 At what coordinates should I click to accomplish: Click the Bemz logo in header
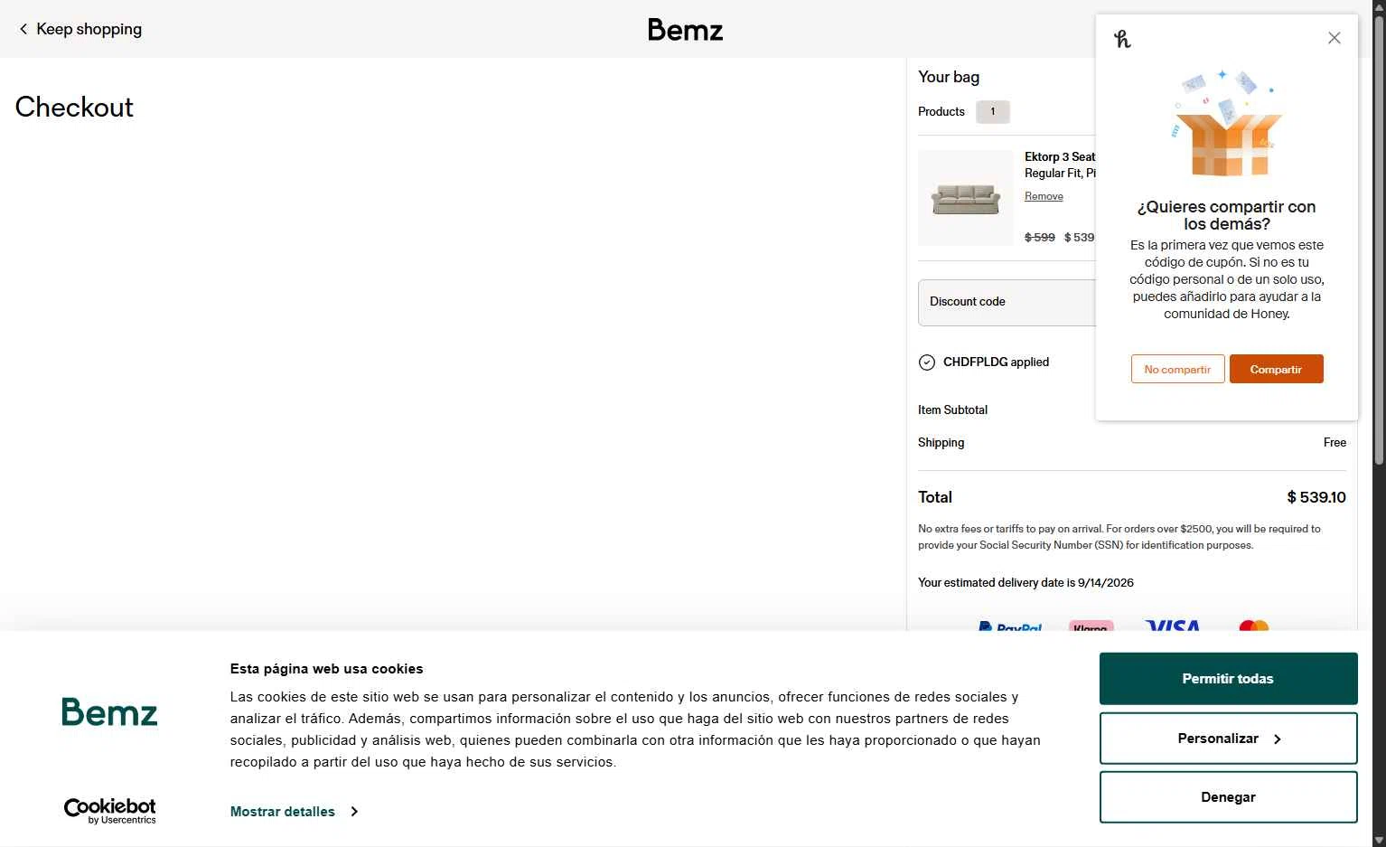pos(685,30)
